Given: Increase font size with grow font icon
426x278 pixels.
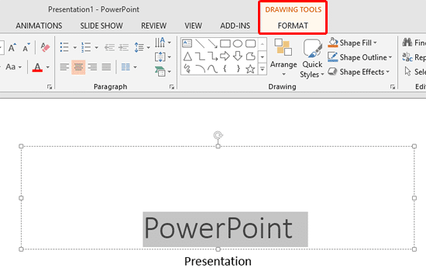Looking at the screenshot, I should click(x=12, y=48).
